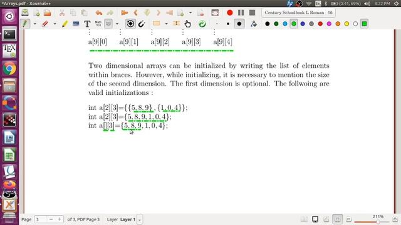
Task: Decrease the page number with minus
Action: point(51,219)
